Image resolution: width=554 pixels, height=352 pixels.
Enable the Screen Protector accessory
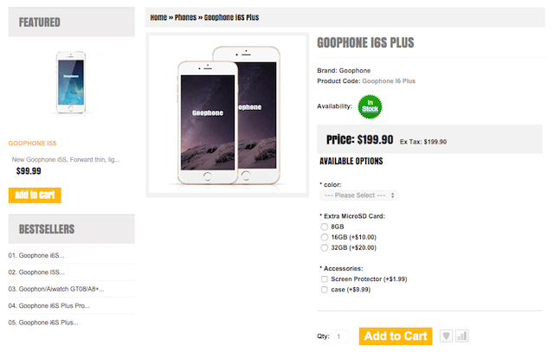(324, 279)
